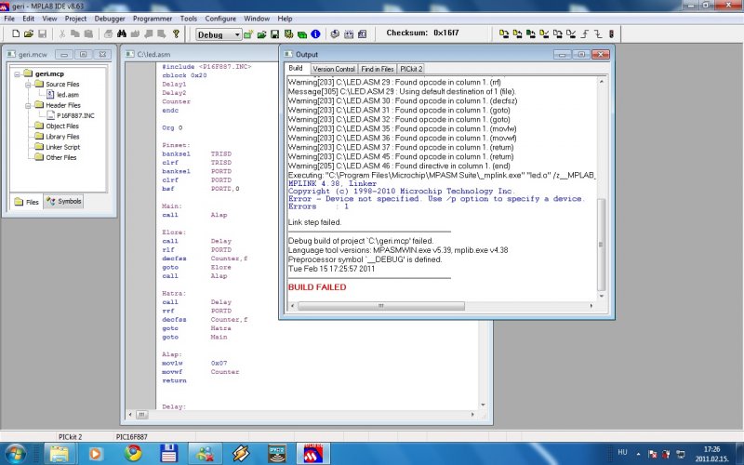Click the blue info icon
This screenshot has width=744, height=465.
pos(315,34)
